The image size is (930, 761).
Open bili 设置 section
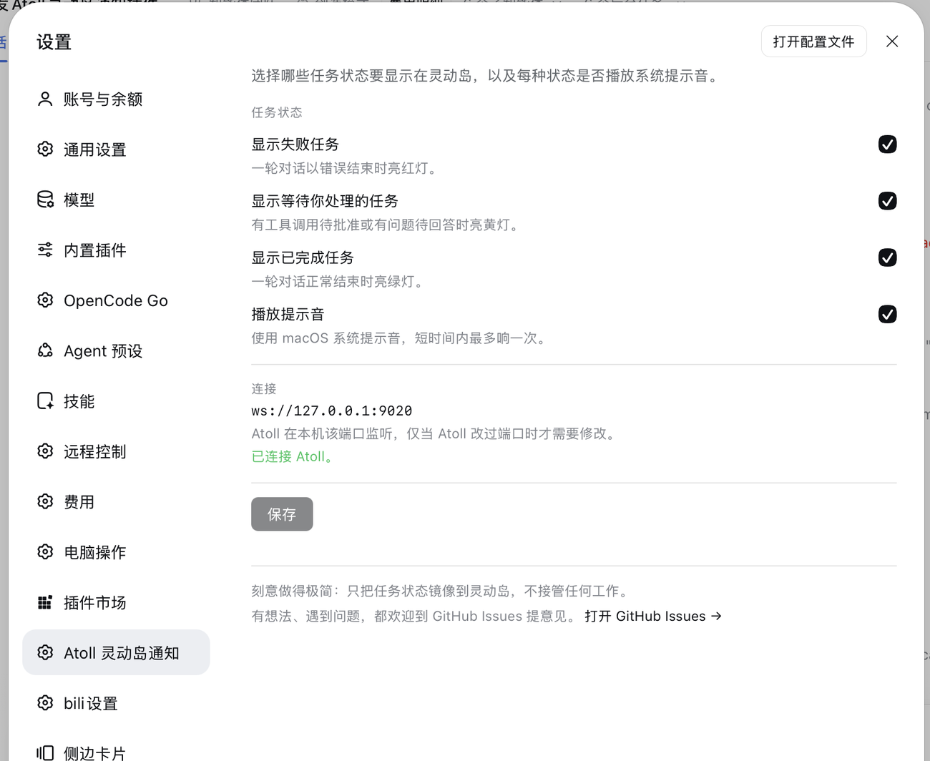click(x=116, y=703)
